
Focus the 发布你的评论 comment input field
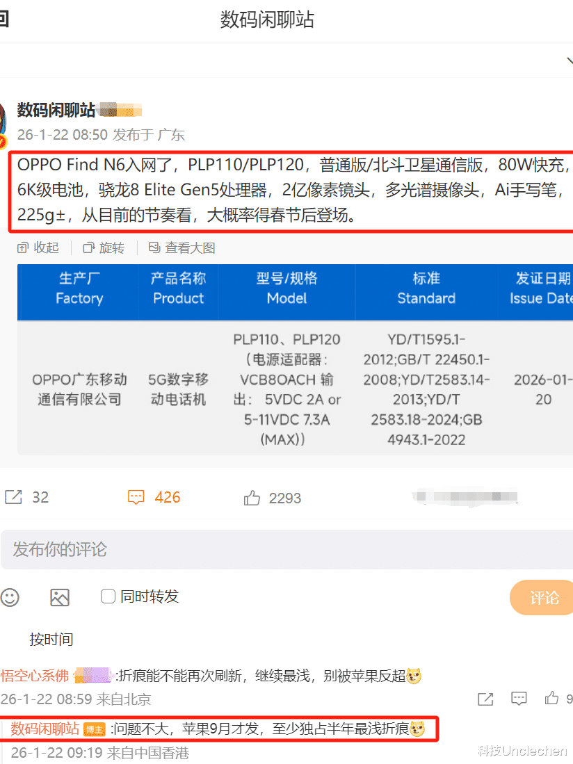(x=286, y=550)
